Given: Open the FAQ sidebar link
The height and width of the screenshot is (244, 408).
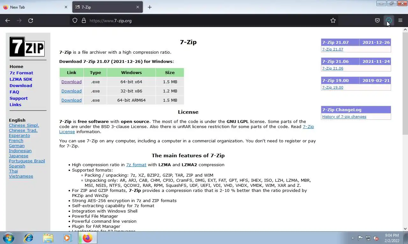Looking at the screenshot, I should (14, 92).
